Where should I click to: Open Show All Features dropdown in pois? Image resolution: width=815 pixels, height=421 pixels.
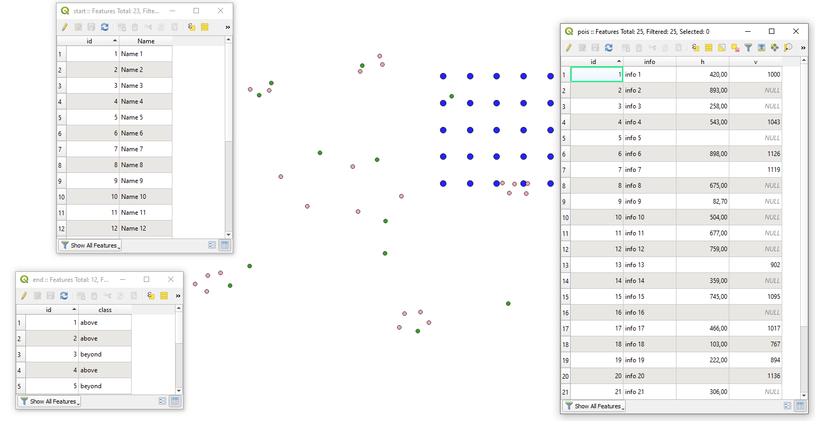click(x=593, y=406)
